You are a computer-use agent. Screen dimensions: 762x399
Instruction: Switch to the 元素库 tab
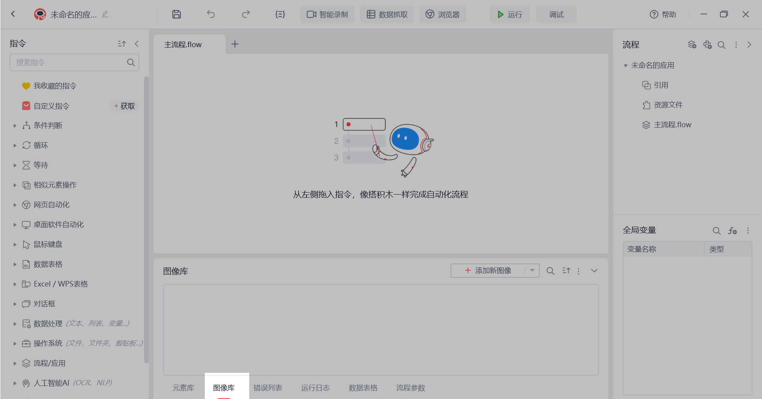(x=183, y=388)
